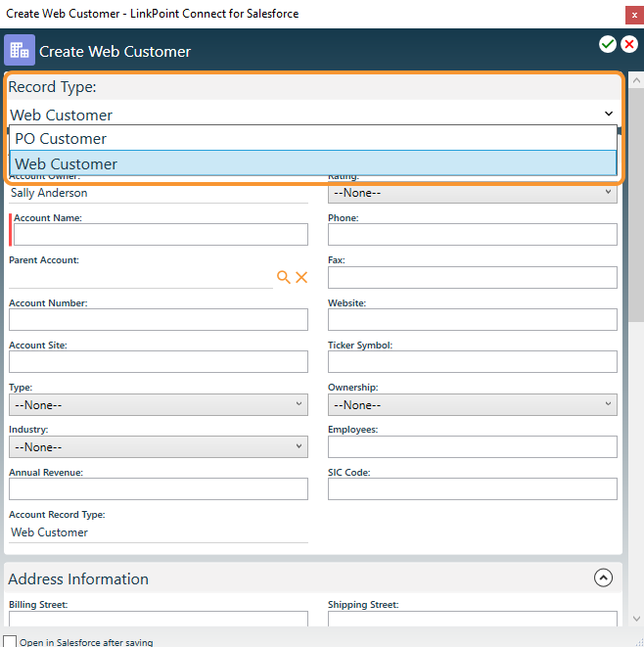Image resolution: width=644 pixels, height=647 pixels.
Task: Click the Address Information heading
Action: (x=78, y=578)
